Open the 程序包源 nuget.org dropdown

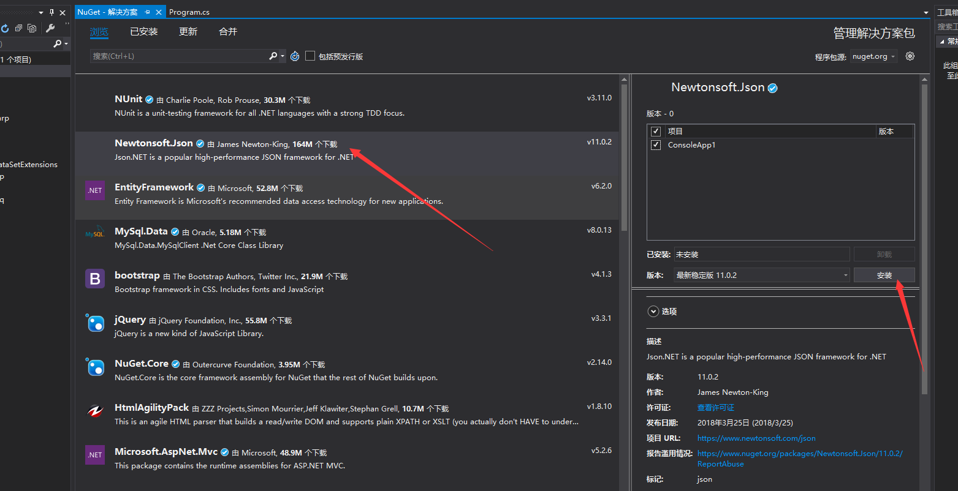(874, 56)
